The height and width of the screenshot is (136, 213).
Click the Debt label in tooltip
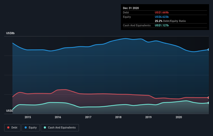pyautogui.click(x=126, y=12)
